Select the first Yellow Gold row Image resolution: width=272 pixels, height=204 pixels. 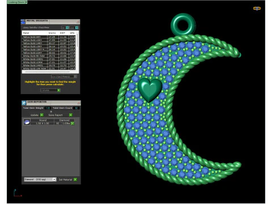(x=49, y=37)
